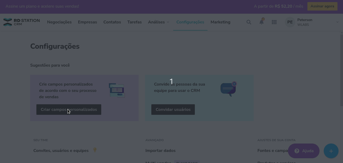Select Tarefas in the navigation bar
The height and width of the screenshot is (163, 343).
[134, 22]
